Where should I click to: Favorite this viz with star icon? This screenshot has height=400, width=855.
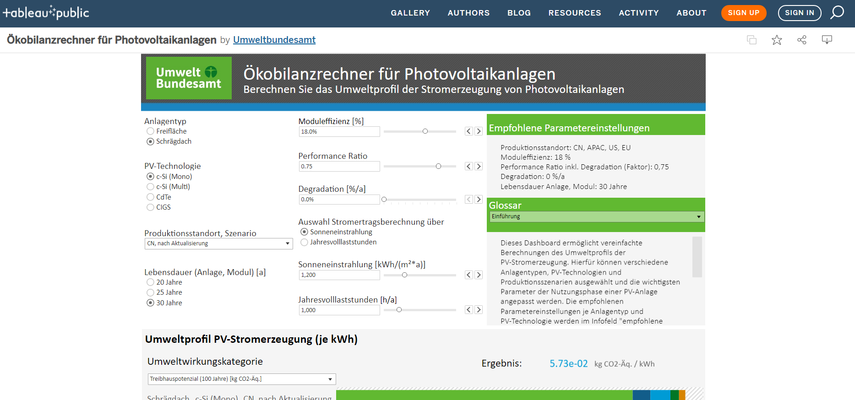777,40
